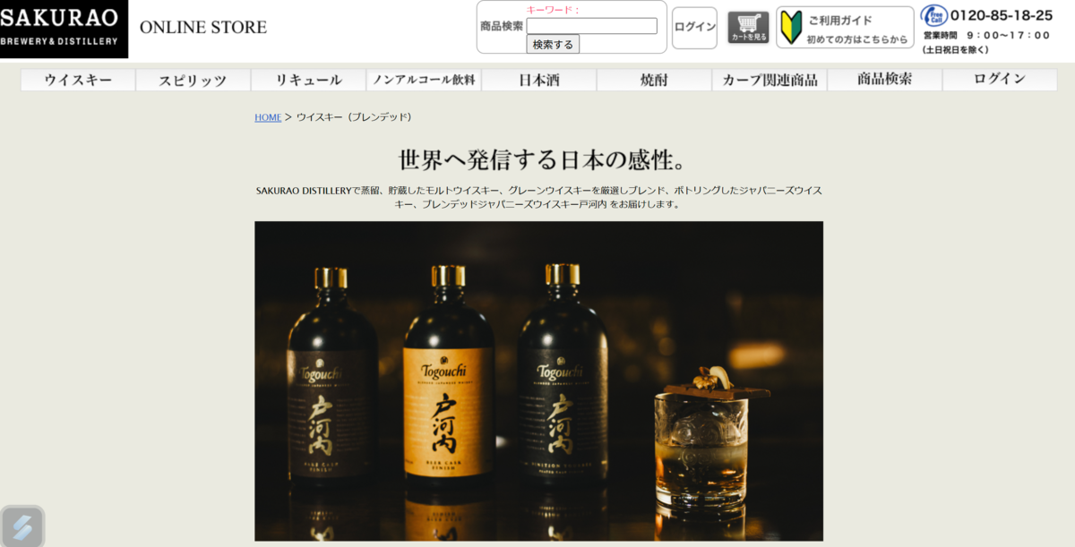Screen dimensions: 1075x547
Task: Open the スピリッツ menu item
Action: click(193, 80)
